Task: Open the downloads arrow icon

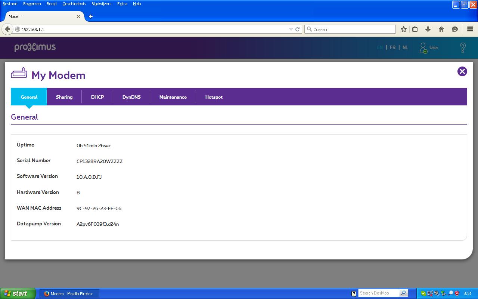Action: click(x=428, y=29)
